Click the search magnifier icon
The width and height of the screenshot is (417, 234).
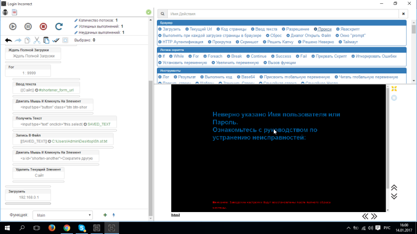point(162,14)
